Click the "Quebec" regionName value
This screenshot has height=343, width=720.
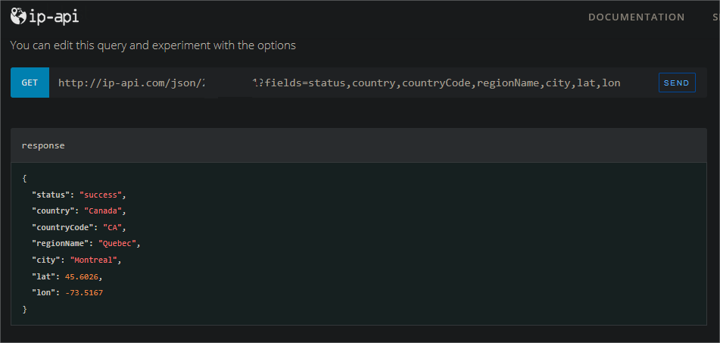pos(117,243)
